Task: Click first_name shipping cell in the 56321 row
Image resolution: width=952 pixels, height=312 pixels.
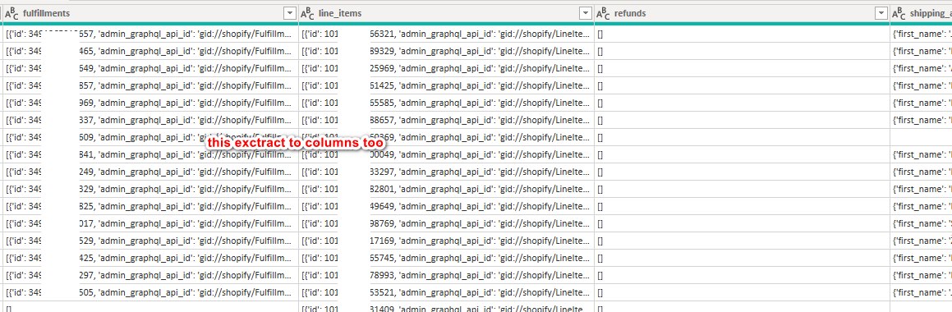Action: pyautogui.click(x=921, y=34)
